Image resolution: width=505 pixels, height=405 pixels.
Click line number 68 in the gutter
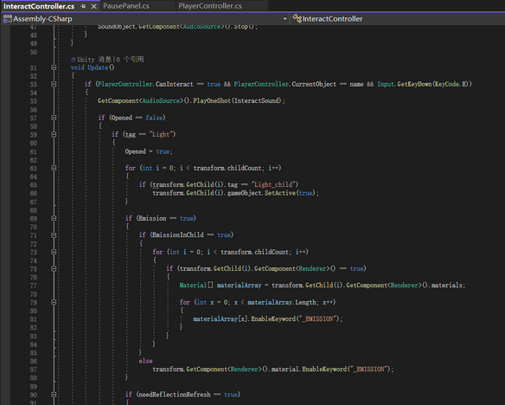(34, 210)
